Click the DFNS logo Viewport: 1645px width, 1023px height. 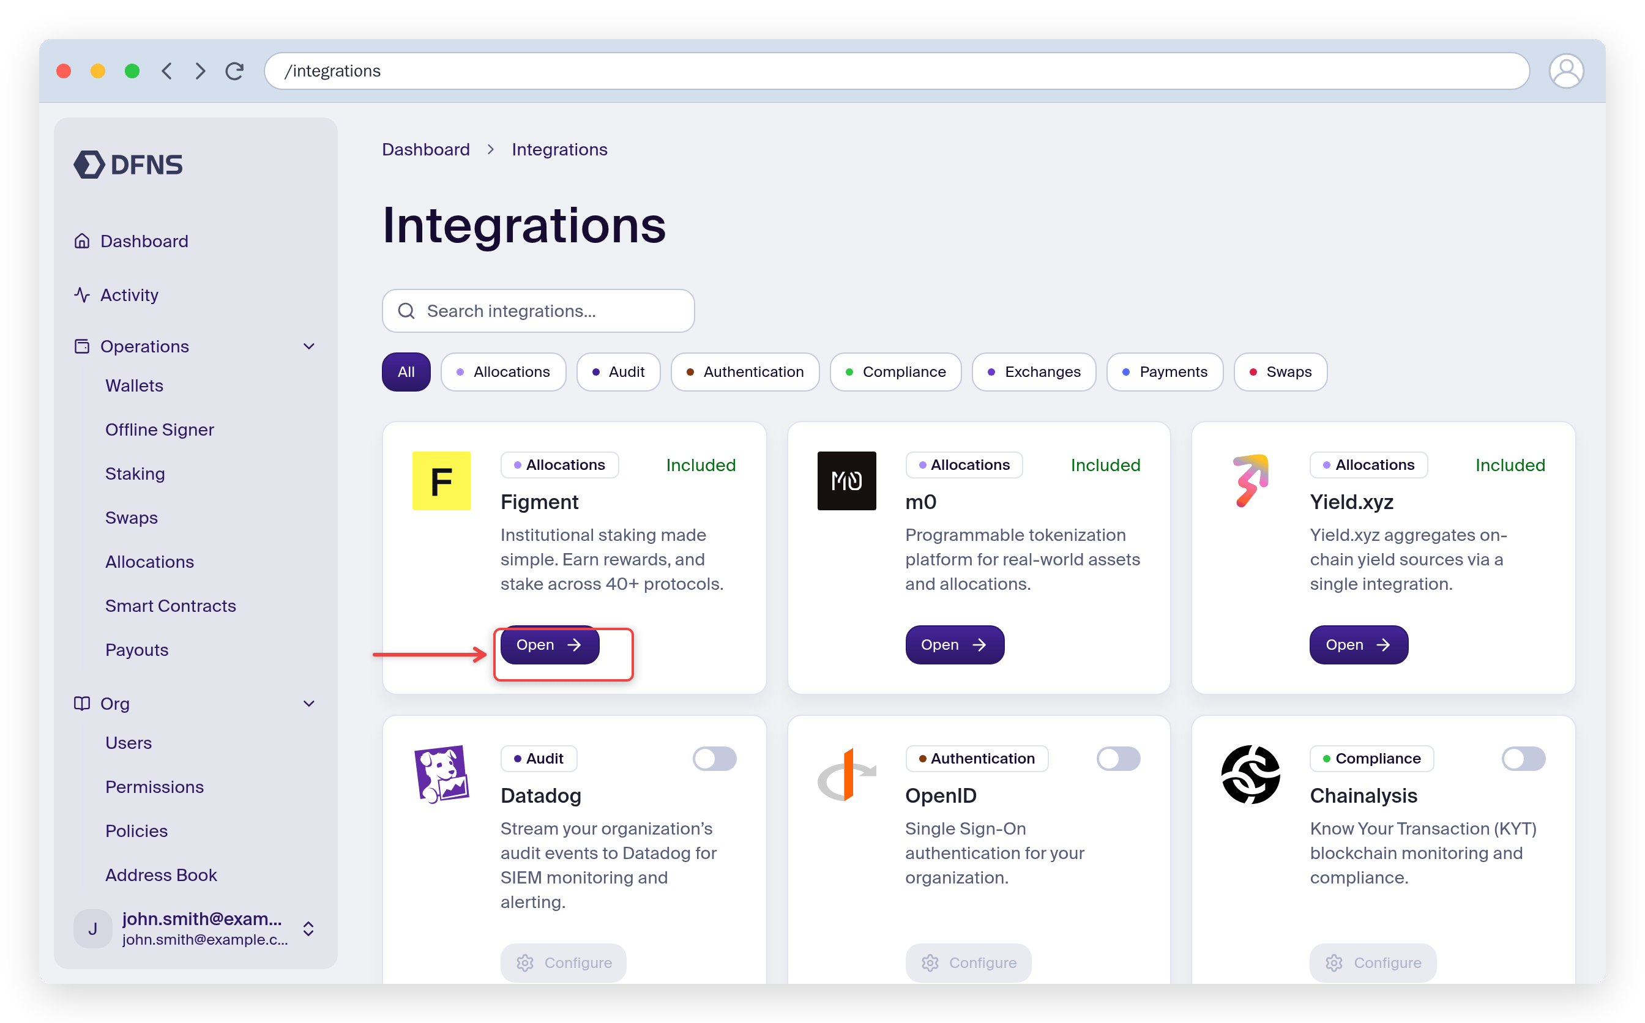128,165
